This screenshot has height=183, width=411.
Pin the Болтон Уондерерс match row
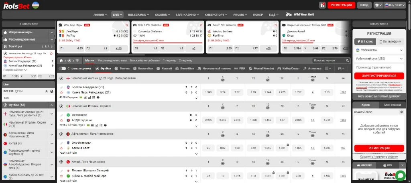[61, 87]
